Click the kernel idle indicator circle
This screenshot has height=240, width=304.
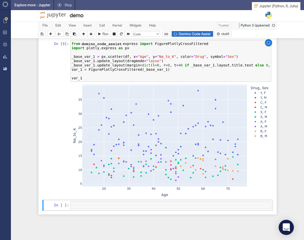273,26
